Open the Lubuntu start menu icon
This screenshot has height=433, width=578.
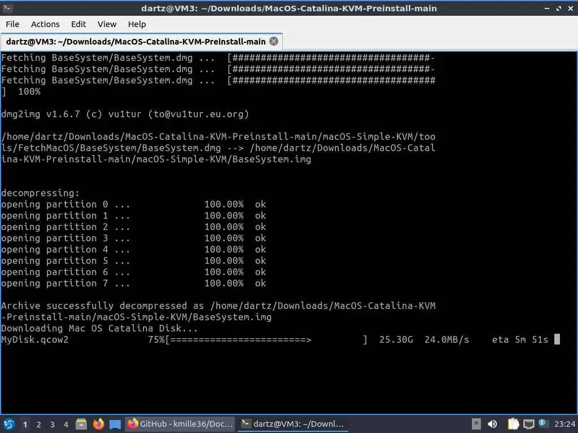[9, 424]
